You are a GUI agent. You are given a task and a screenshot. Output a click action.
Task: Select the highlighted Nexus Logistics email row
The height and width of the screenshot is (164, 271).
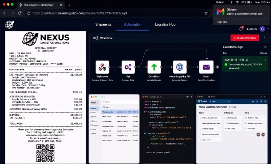[120, 112]
